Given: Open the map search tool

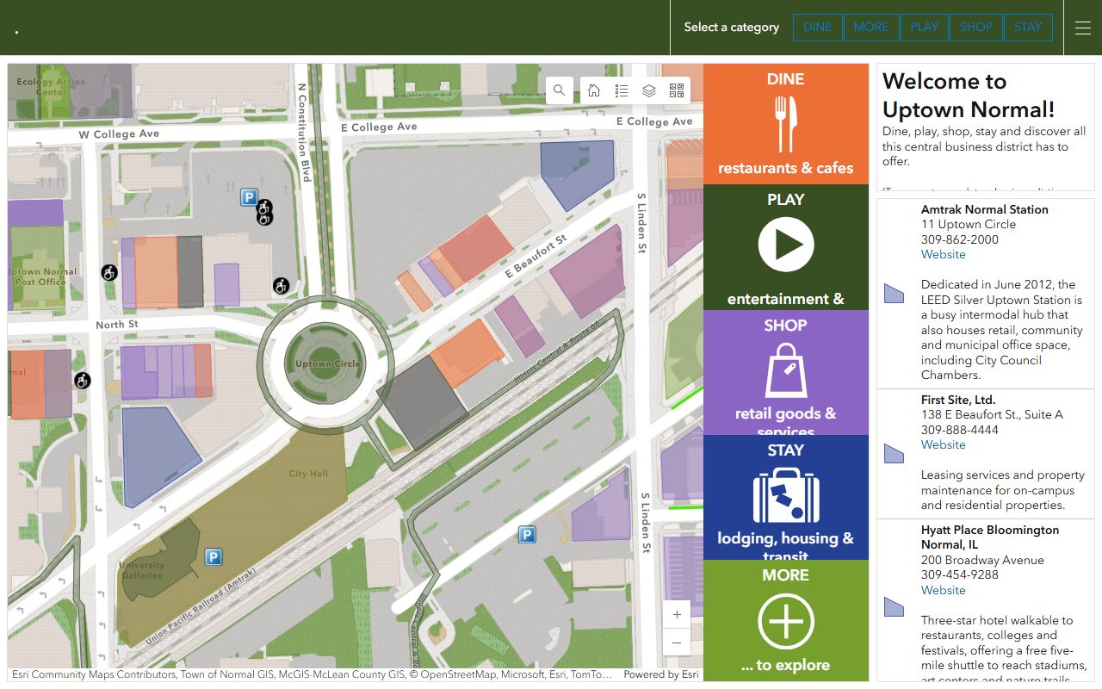Looking at the screenshot, I should pyautogui.click(x=560, y=90).
